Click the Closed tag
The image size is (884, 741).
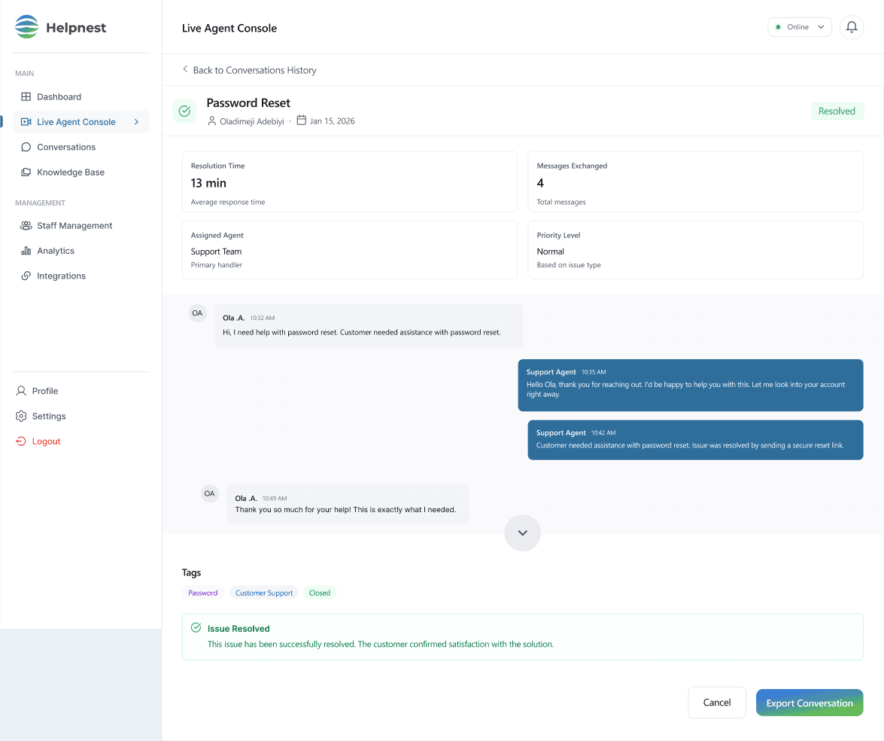[x=320, y=593]
